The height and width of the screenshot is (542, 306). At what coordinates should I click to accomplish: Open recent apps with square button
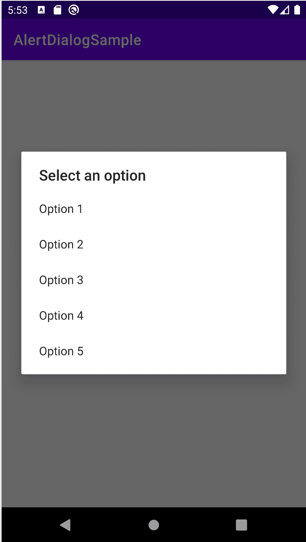click(x=241, y=525)
